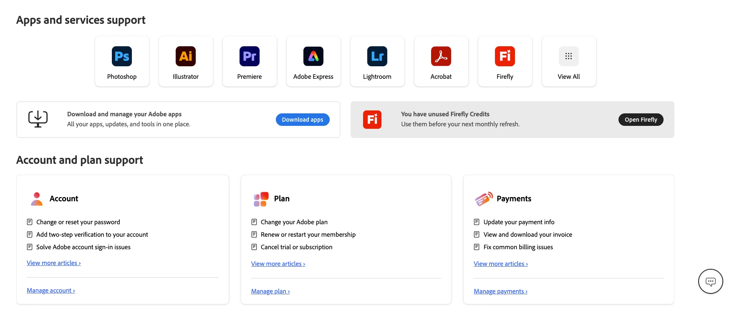This screenshot has width=732, height=313.
Task: Click the Lightroom label text
Action: [x=377, y=77]
